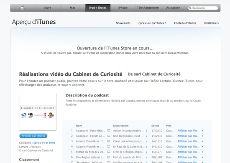Click the Langue : Français text
The height and width of the screenshot is (163, 230).
(x=30, y=146)
